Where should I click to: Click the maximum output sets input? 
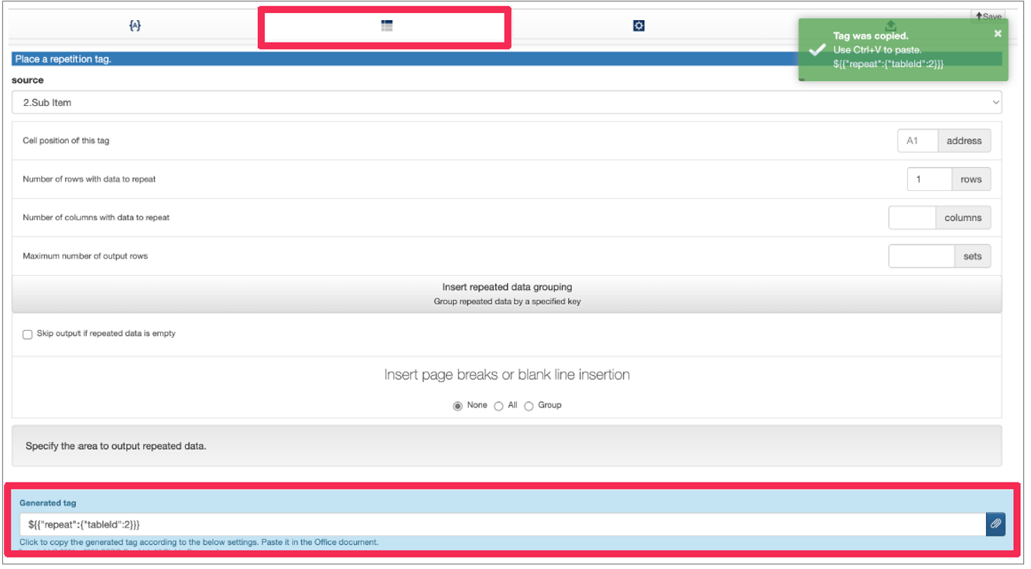[x=921, y=257]
